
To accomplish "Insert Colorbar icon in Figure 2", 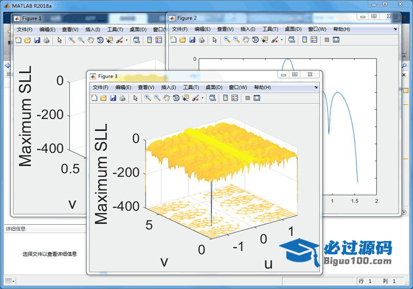I will coord(305,40).
